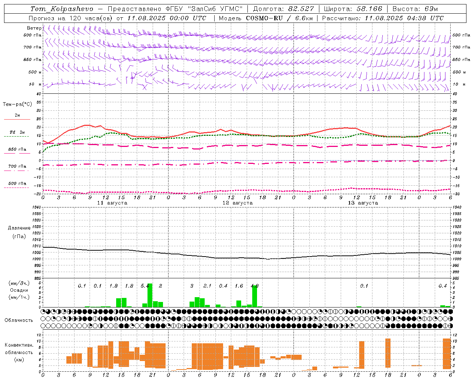Viewport: 472px width, 378px height.
Task: Click the red 2м temperature legend line
Action: (17, 119)
